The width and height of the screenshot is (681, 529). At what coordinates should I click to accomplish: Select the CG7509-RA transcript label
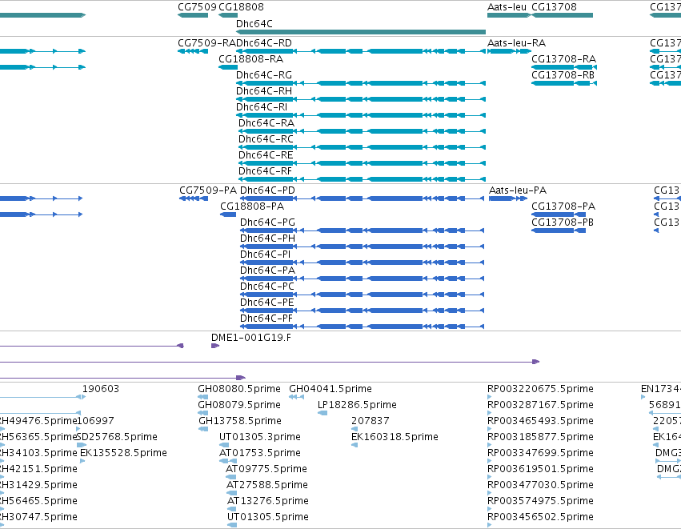coord(206,43)
